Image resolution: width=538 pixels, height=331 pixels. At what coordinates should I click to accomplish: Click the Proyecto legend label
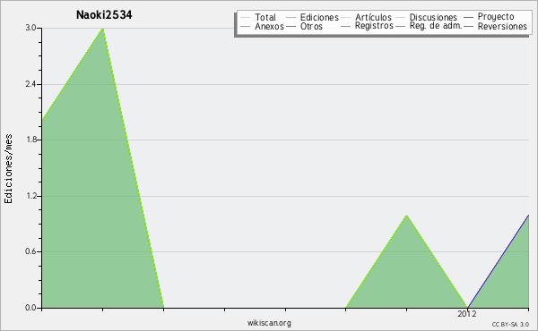click(496, 17)
